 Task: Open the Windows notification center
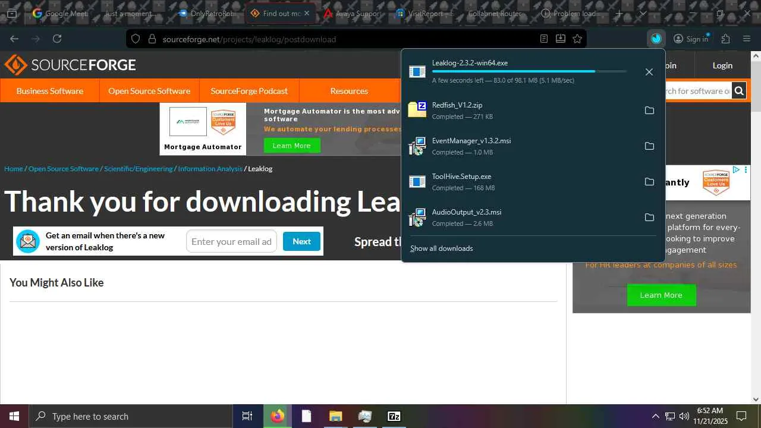pyautogui.click(x=741, y=416)
